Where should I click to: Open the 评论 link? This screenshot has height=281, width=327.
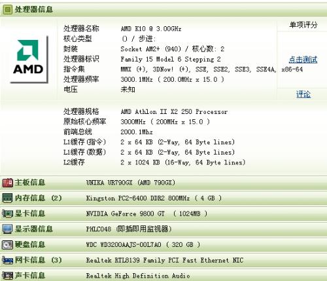(x=303, y=94)
